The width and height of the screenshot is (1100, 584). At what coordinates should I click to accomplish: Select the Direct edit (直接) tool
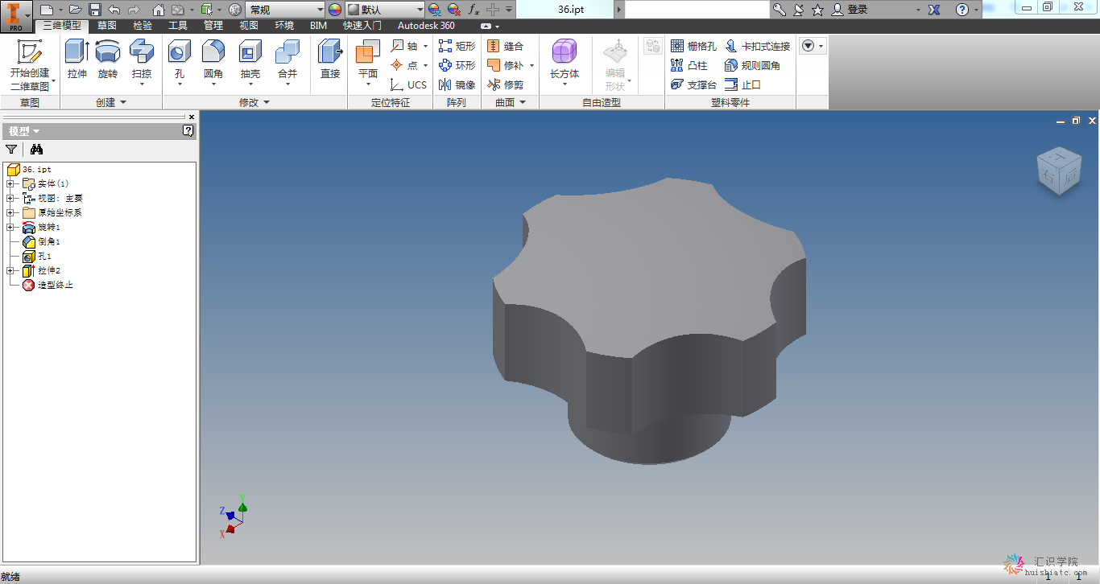[330, 60]
